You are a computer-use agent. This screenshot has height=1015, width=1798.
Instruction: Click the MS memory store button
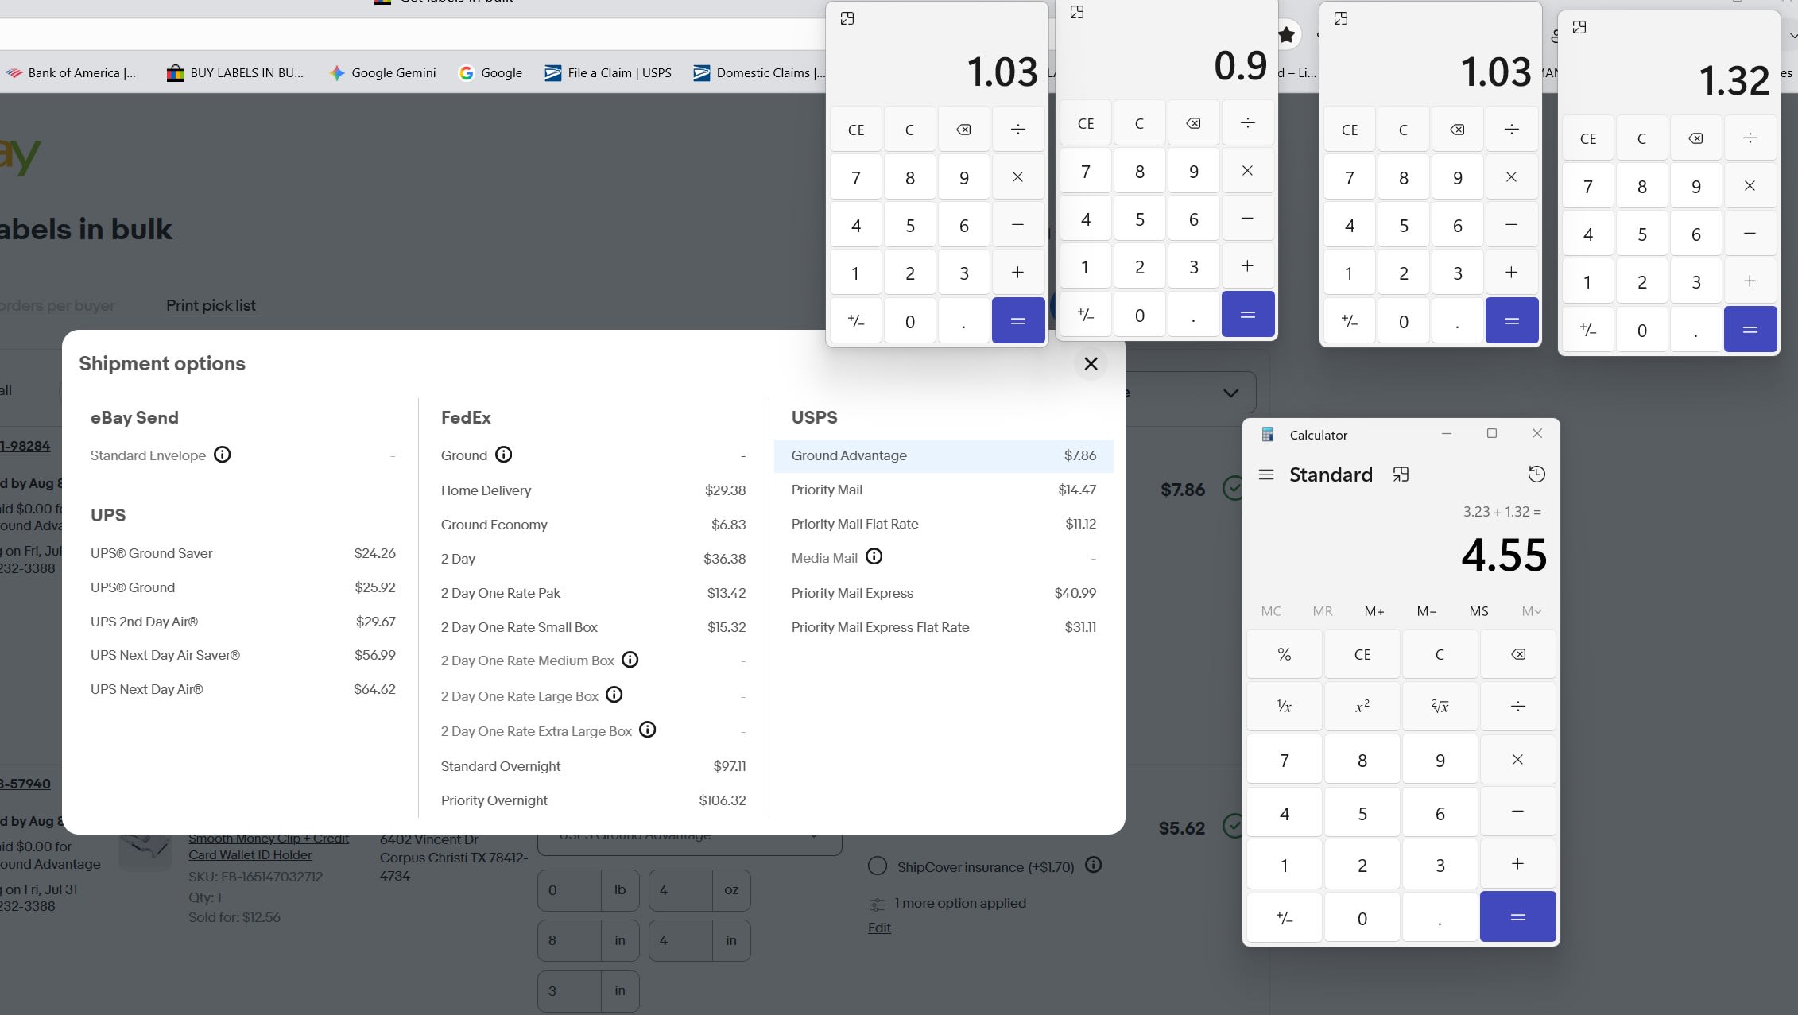click(x=1478, y=611)
